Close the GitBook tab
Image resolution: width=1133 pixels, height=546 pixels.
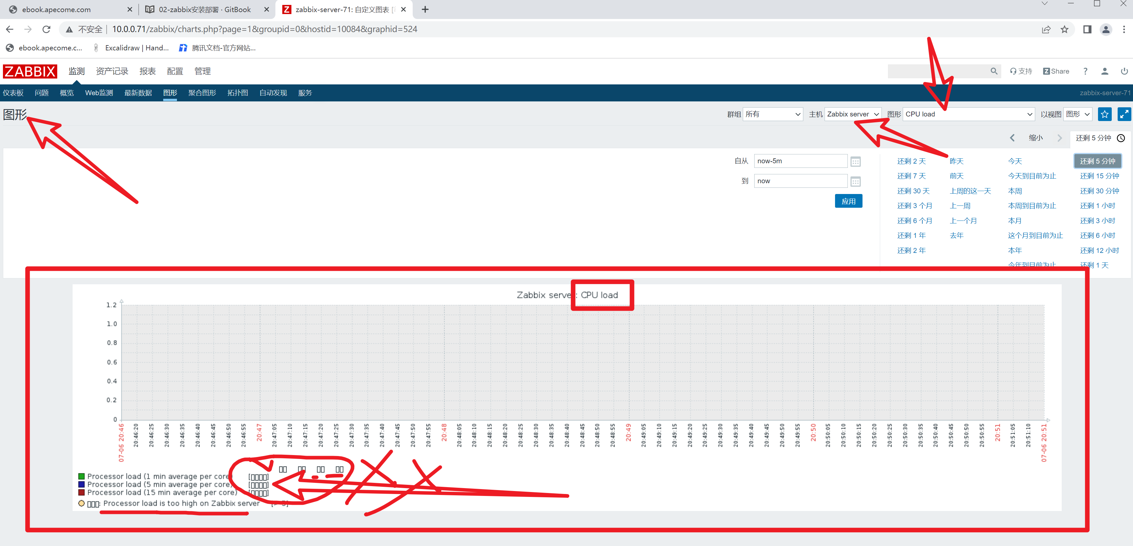tap(267, 10)
